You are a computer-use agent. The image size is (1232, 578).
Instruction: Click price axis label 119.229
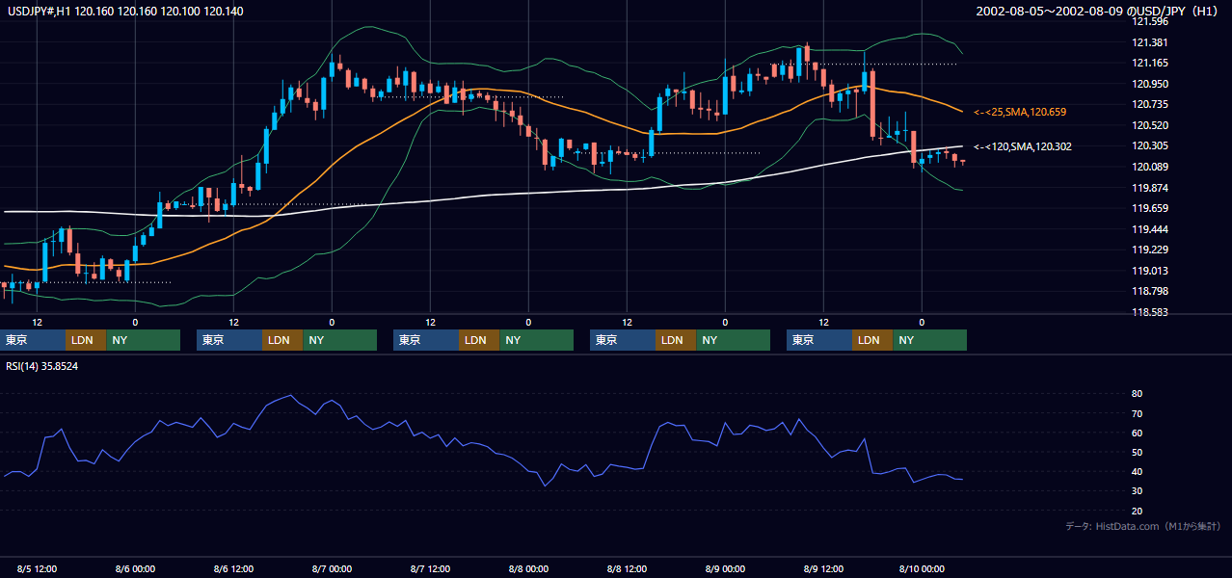(x=1151, y=250)
